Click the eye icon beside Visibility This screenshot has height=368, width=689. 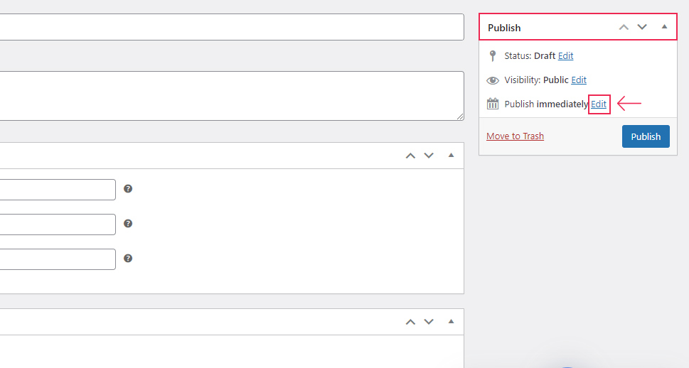coord(493,80)
